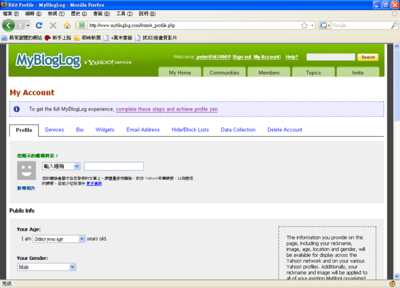Switch to the Bio tab
The image size is (400, 288).
(x=80, y=129)
